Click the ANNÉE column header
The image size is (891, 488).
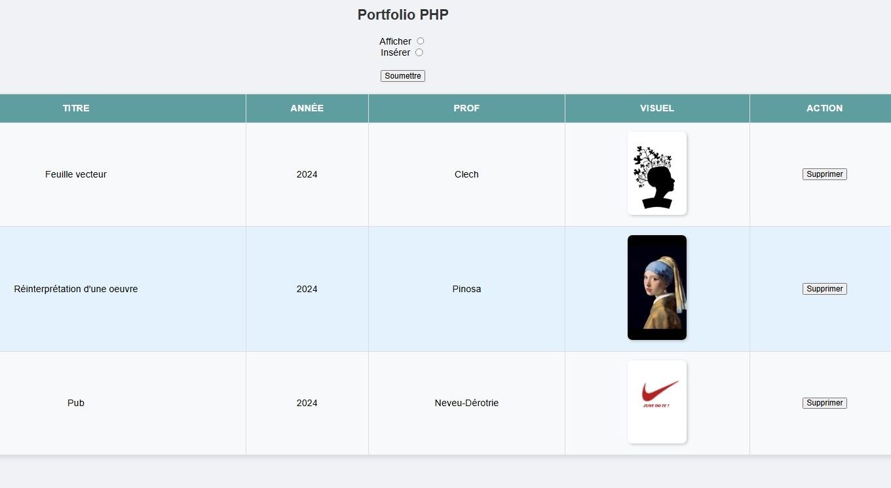pyautogui.click(x=307, y=108)
